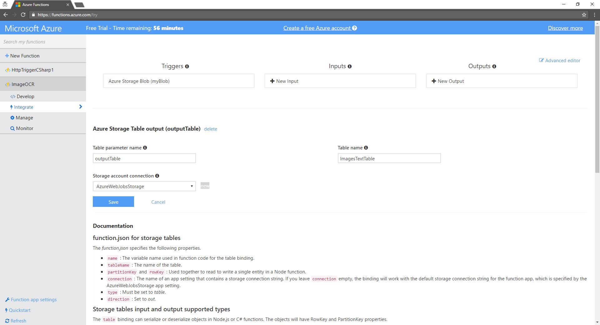Screen dimensions: 600x325
Task: Click info icon for Storage account connection
Action: pyautogui.click(x=157, y=176)
